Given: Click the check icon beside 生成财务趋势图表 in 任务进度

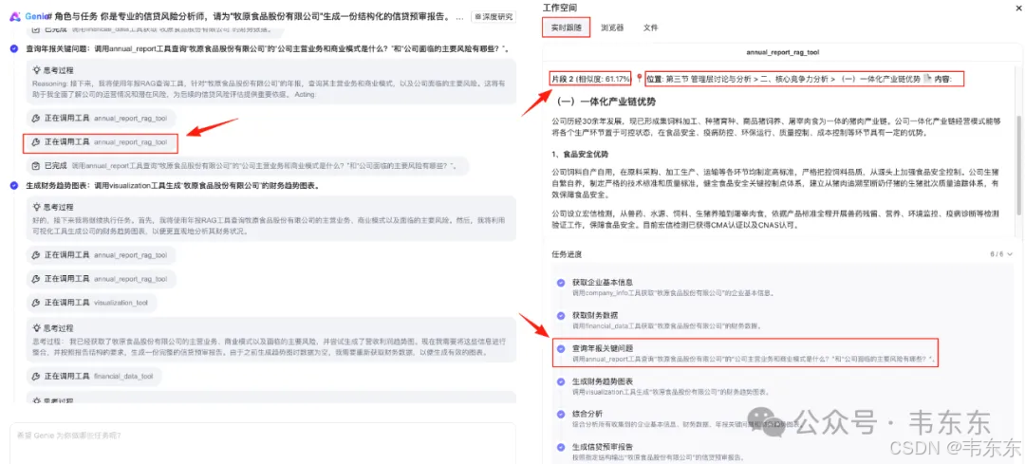Looking at the screenshot, I should (x=560, y=381).
